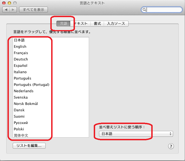Select Polski in the language list
Screen dimensions: 185x161
[51, 129]
